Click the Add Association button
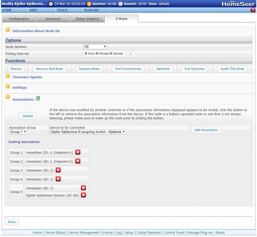 tap(206, 130)
